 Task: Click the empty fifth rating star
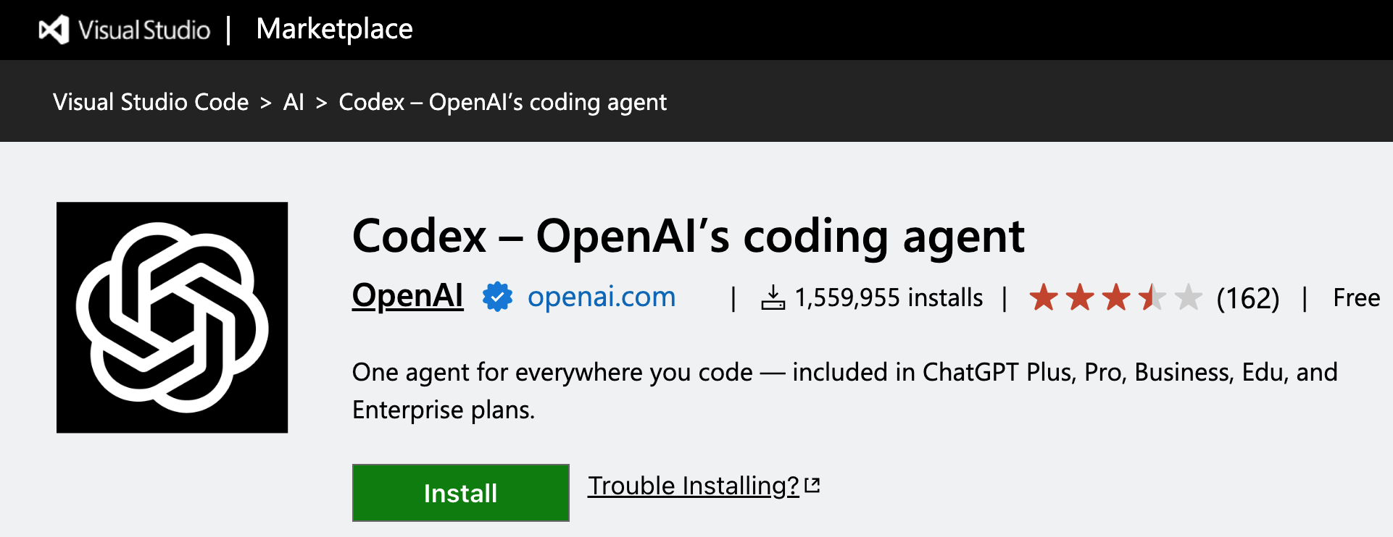click(1188, 297)
